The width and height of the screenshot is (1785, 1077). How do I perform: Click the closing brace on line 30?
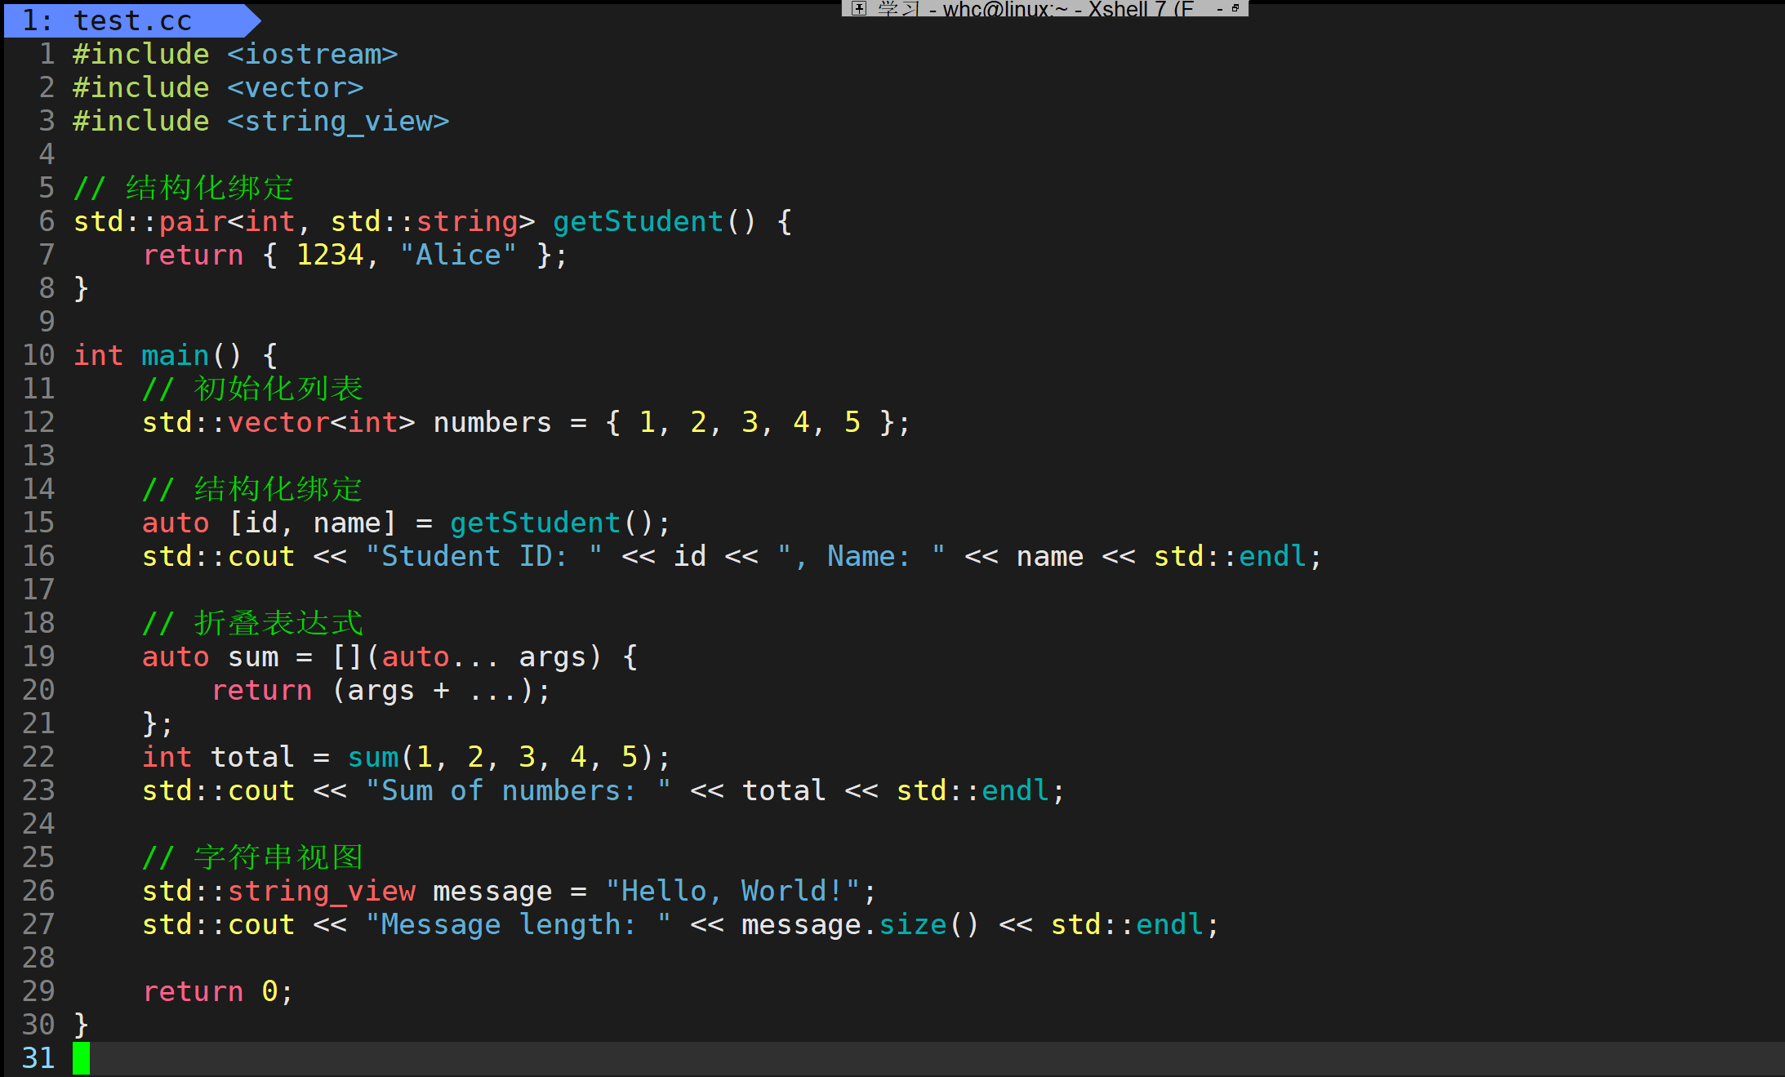pos(81,1025)
